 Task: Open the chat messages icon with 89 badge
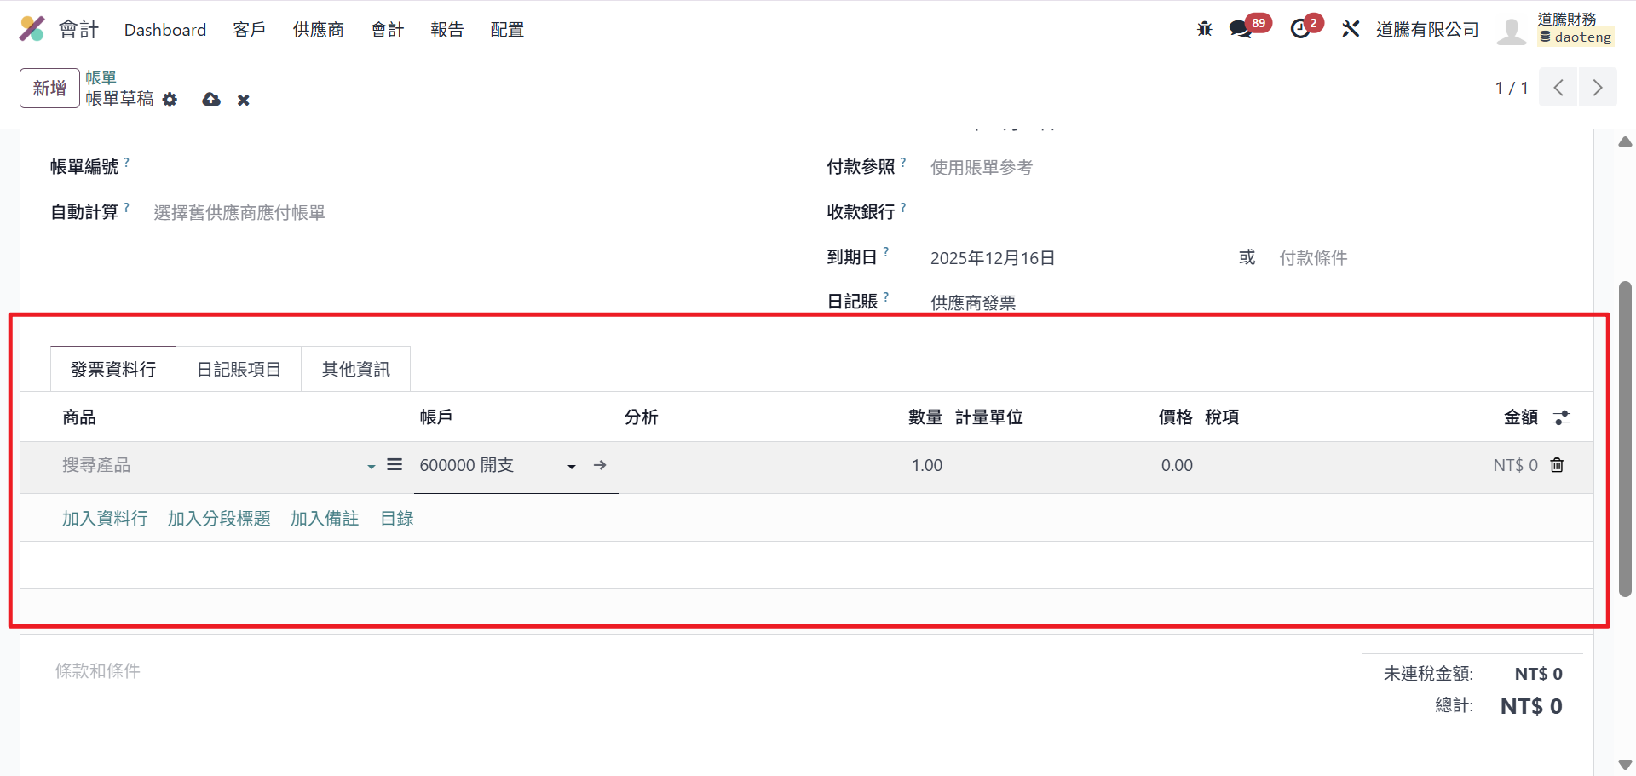pyautogui.click(x=1240, y=29)
